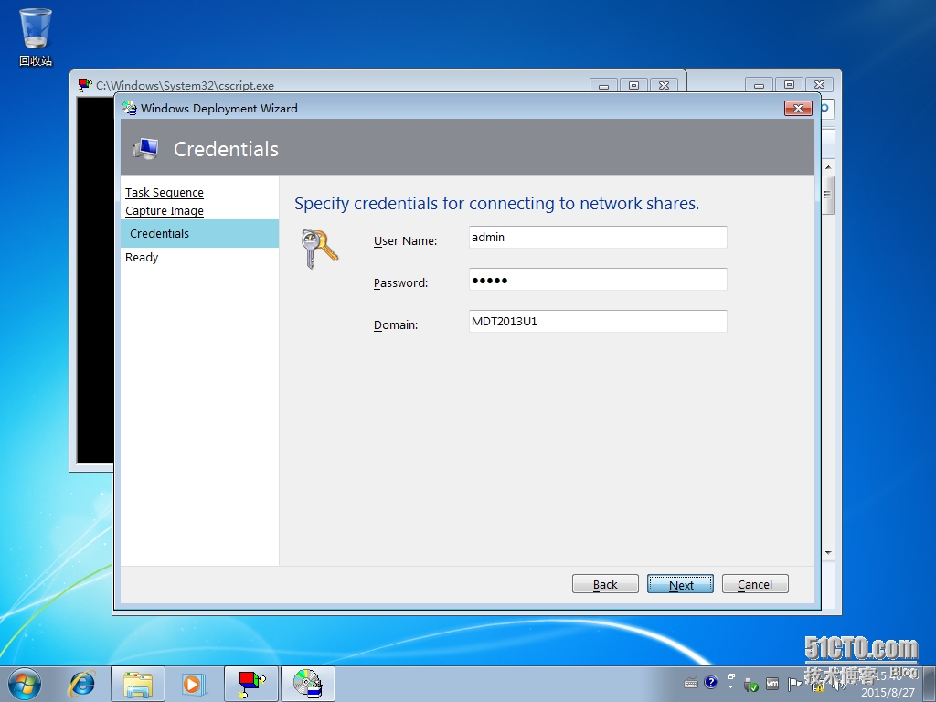The image size is (936, 702).
Task: Open the Action Center flag tray icon
Action: [794, 684]
